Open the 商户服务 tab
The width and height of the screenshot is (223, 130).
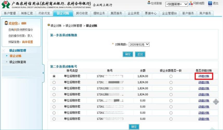(205, 13)
